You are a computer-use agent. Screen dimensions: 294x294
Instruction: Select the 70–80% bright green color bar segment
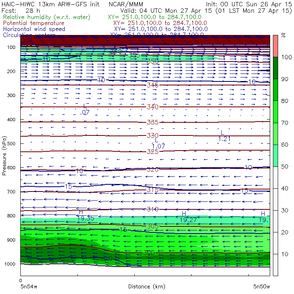[x=275, y=112]
